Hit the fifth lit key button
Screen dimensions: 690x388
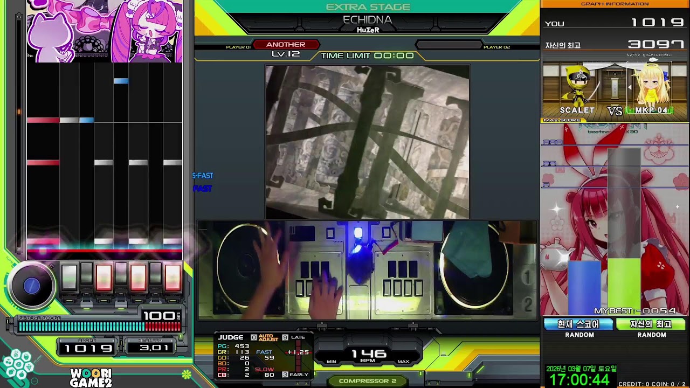pos(138,278)
